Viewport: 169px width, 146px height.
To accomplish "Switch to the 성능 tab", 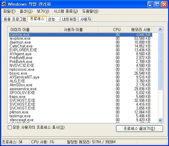I will point(53,19).
